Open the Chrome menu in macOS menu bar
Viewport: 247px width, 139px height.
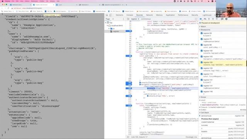pos(7,1)
